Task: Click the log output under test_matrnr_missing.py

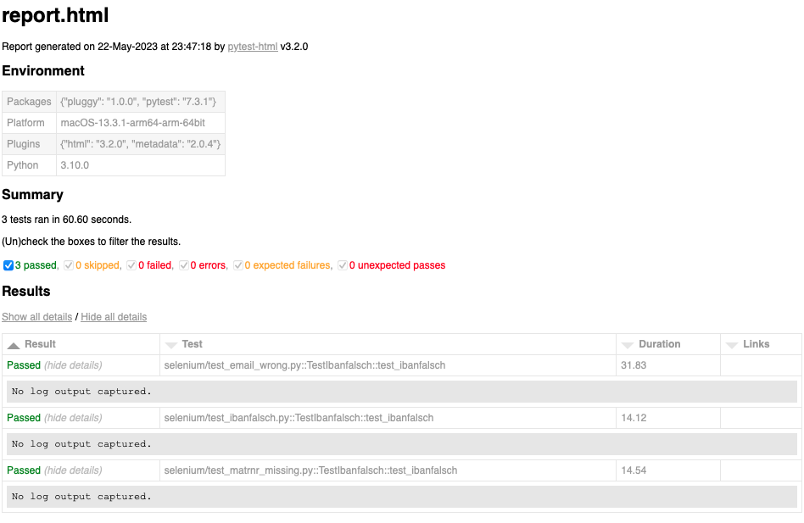Action: click(x=402, y=497)
